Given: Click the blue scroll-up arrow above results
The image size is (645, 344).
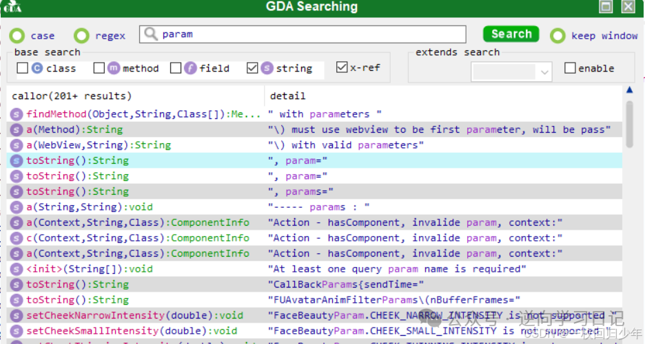Looking at the screenshot, I should pos(629,89).
